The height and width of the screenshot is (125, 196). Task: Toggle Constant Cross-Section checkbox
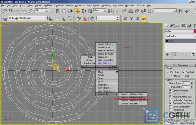[x=170, y=103]
